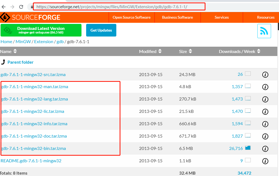Screen dimensions: 279x176
Task: Click download stats chart for man.tar.lzma row
Action: [248, 86]
